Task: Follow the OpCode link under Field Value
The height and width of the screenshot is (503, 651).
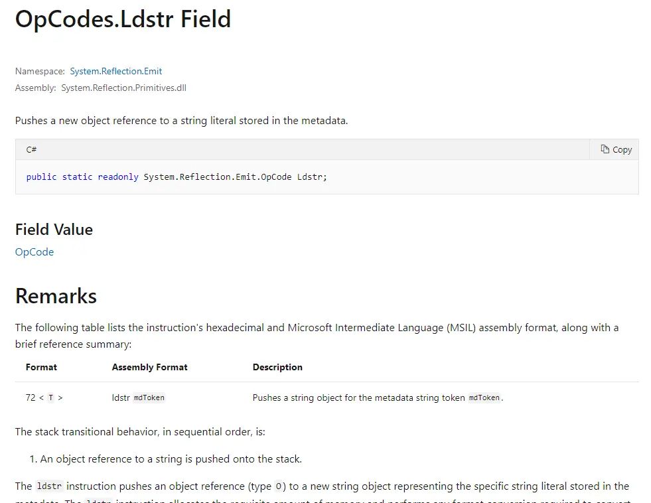Action: click(35, 252)
